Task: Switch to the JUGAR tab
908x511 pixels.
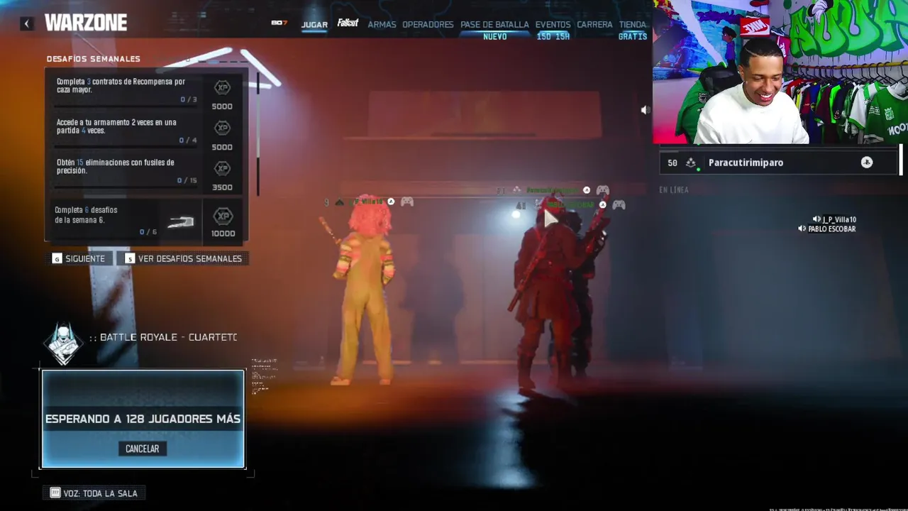Action: 314,25
